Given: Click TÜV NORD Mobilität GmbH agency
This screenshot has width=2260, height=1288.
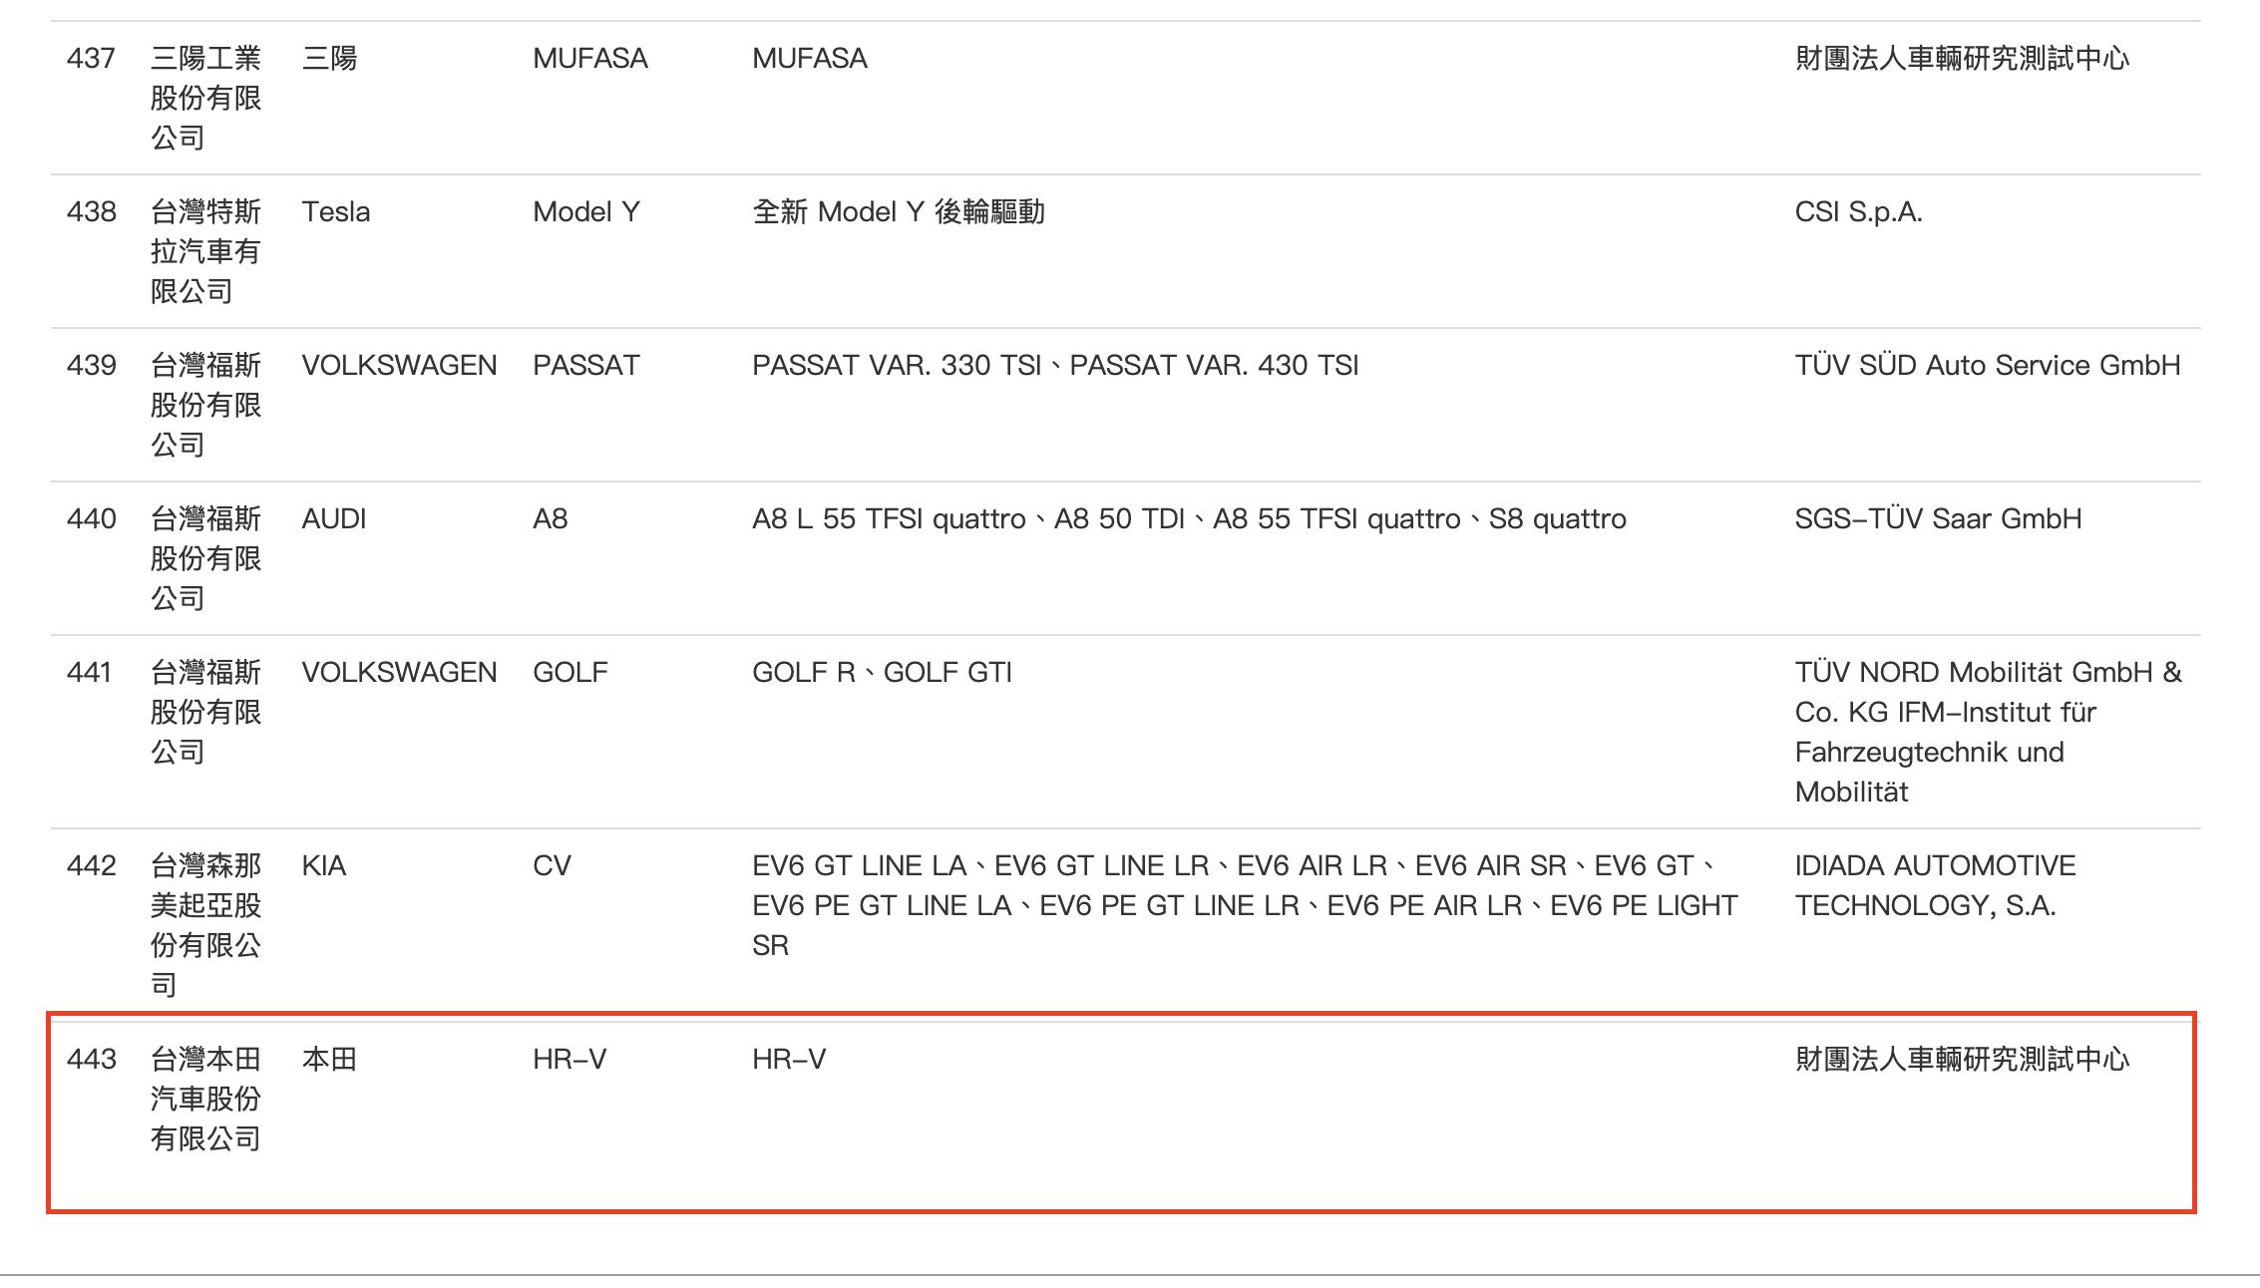Looking at the screenshot, I should point(1989,732).
